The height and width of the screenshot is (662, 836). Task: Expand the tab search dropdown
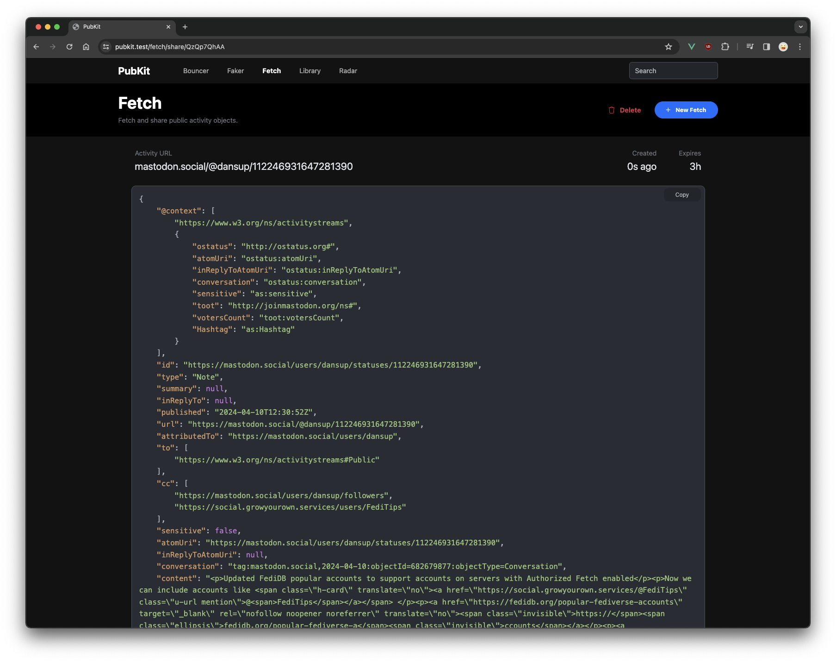[x=801, y=27]
